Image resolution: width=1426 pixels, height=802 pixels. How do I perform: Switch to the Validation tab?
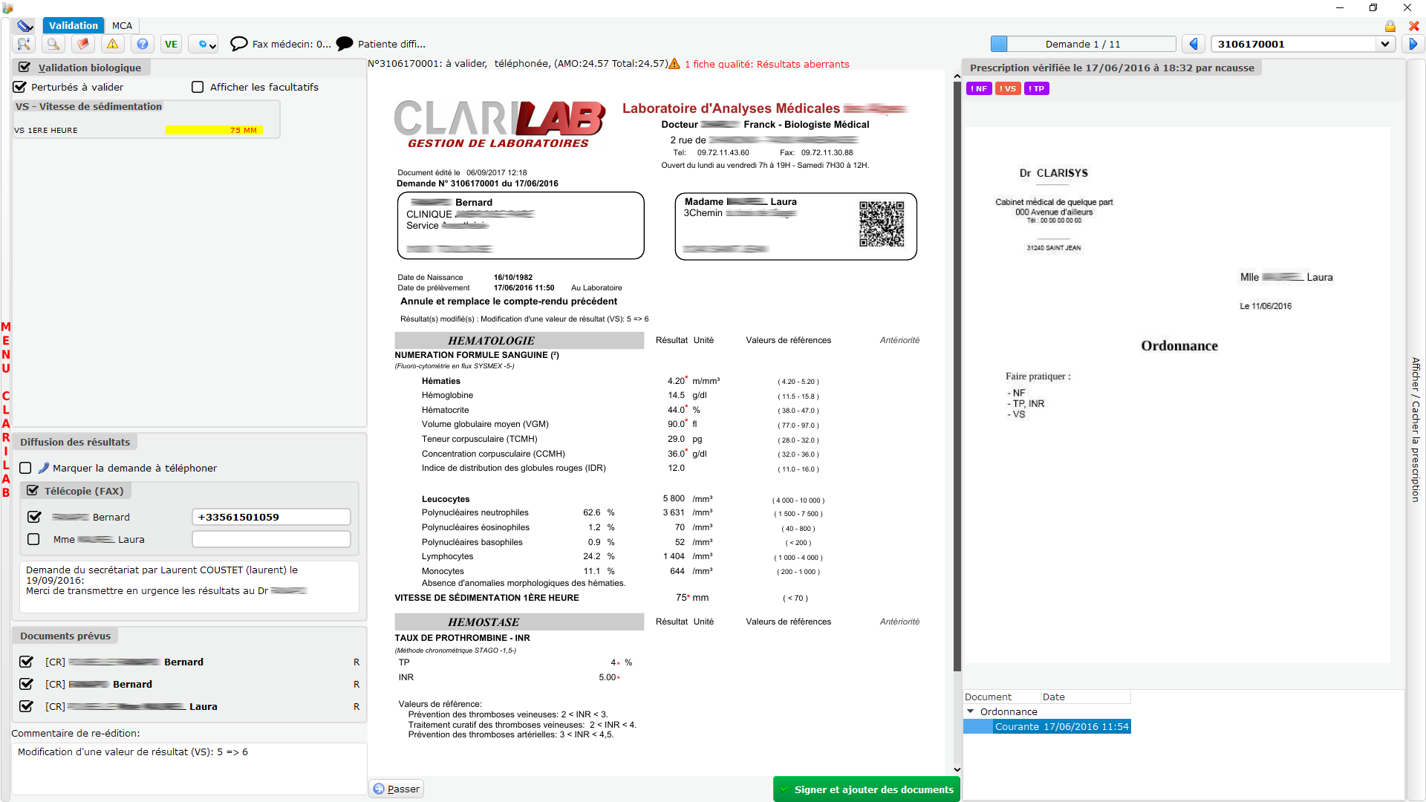tap(74, 26)
